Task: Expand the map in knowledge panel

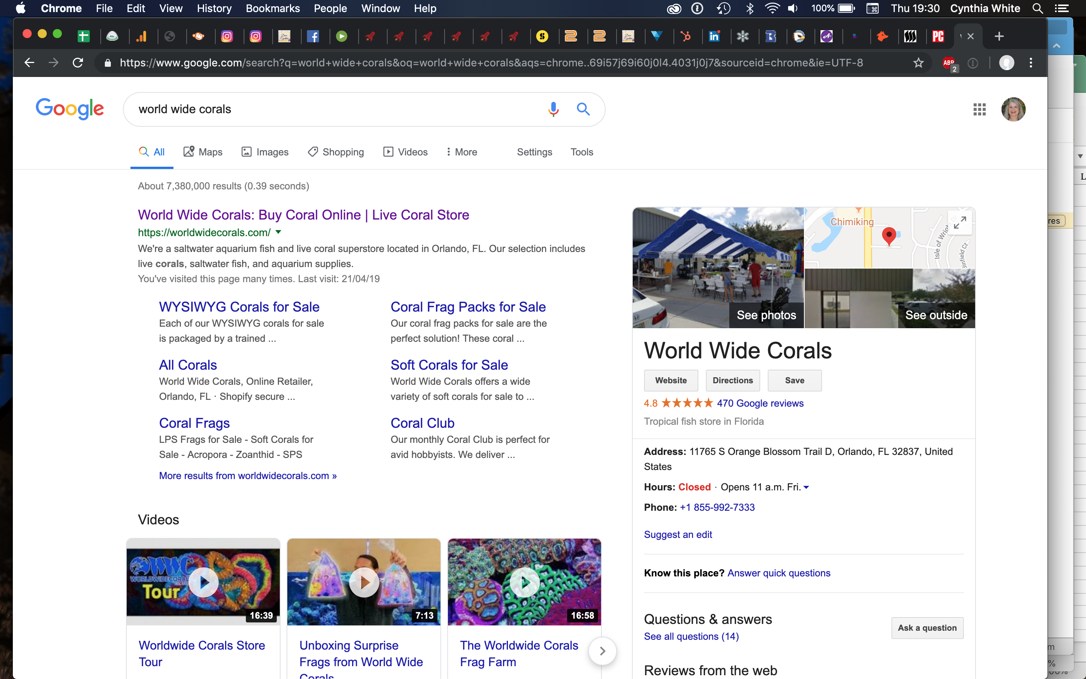Action: point(960,222)
